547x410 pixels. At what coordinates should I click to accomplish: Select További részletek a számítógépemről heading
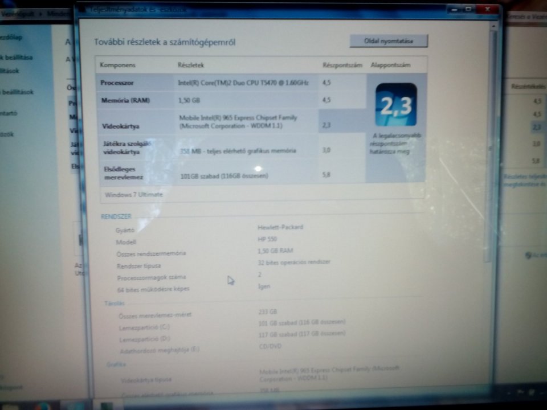coord(165,42)
